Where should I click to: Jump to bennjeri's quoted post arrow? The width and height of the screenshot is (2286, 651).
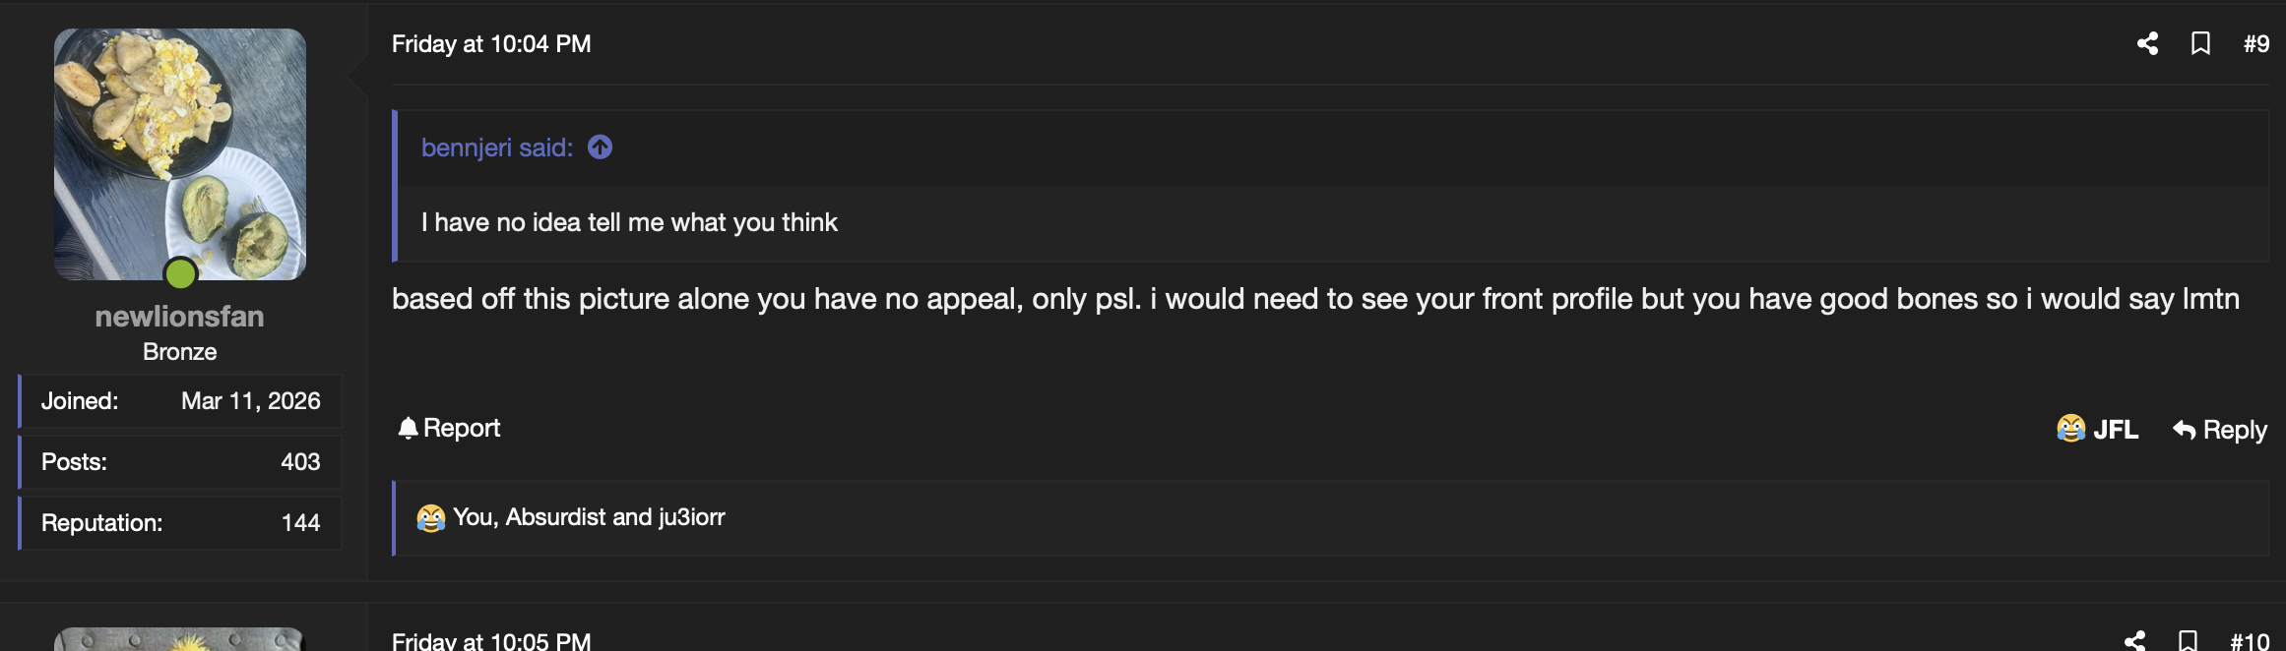(600, 147)
